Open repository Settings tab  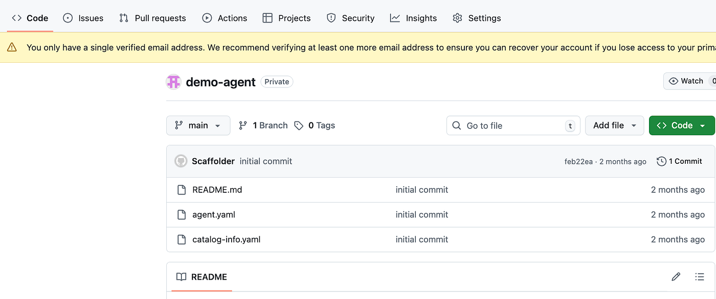[x=477, y=18]
